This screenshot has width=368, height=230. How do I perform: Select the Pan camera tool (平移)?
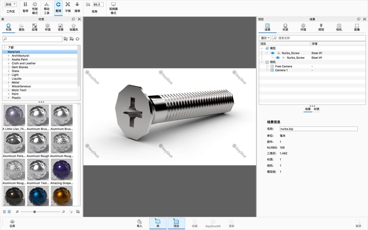click(68, 7)
